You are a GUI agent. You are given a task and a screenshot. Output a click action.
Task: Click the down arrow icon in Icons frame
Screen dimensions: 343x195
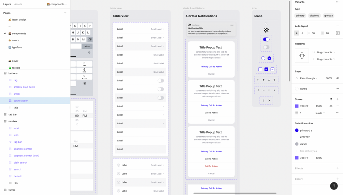269,80
